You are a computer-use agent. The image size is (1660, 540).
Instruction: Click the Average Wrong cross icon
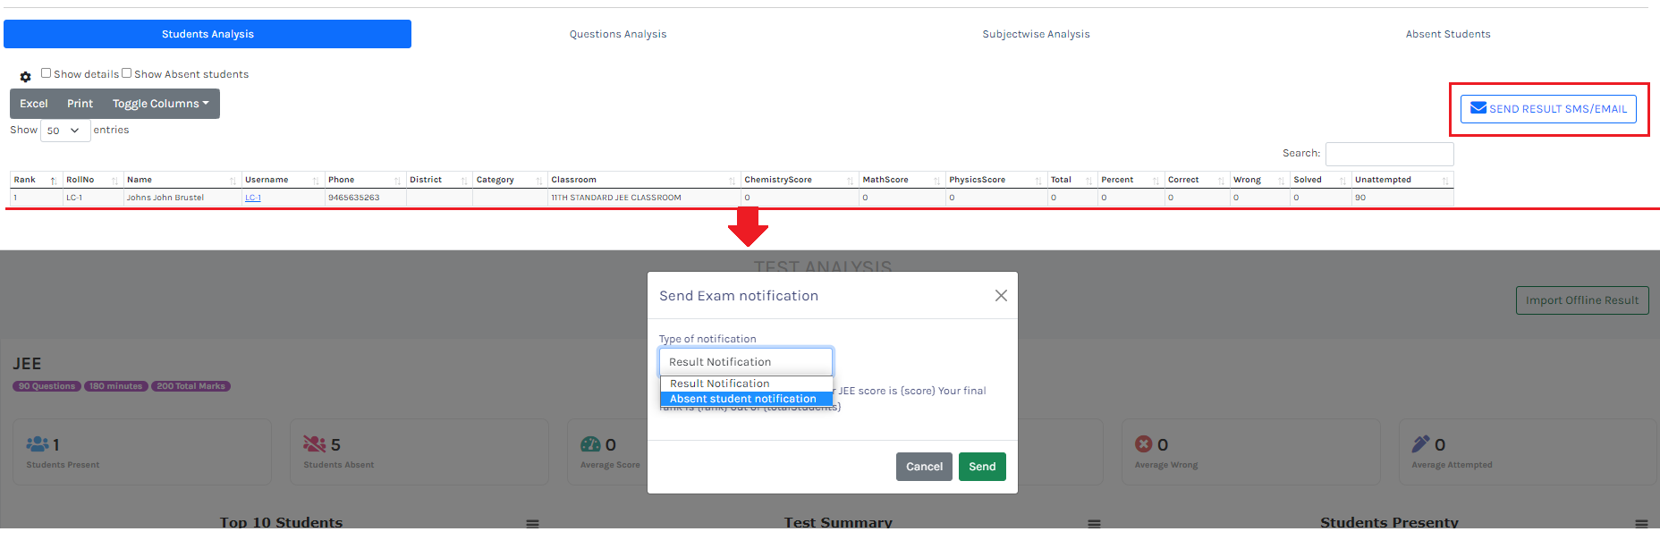pyautogui.click(x=1143, y=444)
